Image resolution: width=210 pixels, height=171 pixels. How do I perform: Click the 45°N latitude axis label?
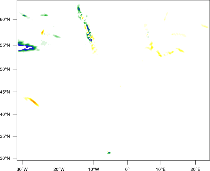(x=5, y=92)
